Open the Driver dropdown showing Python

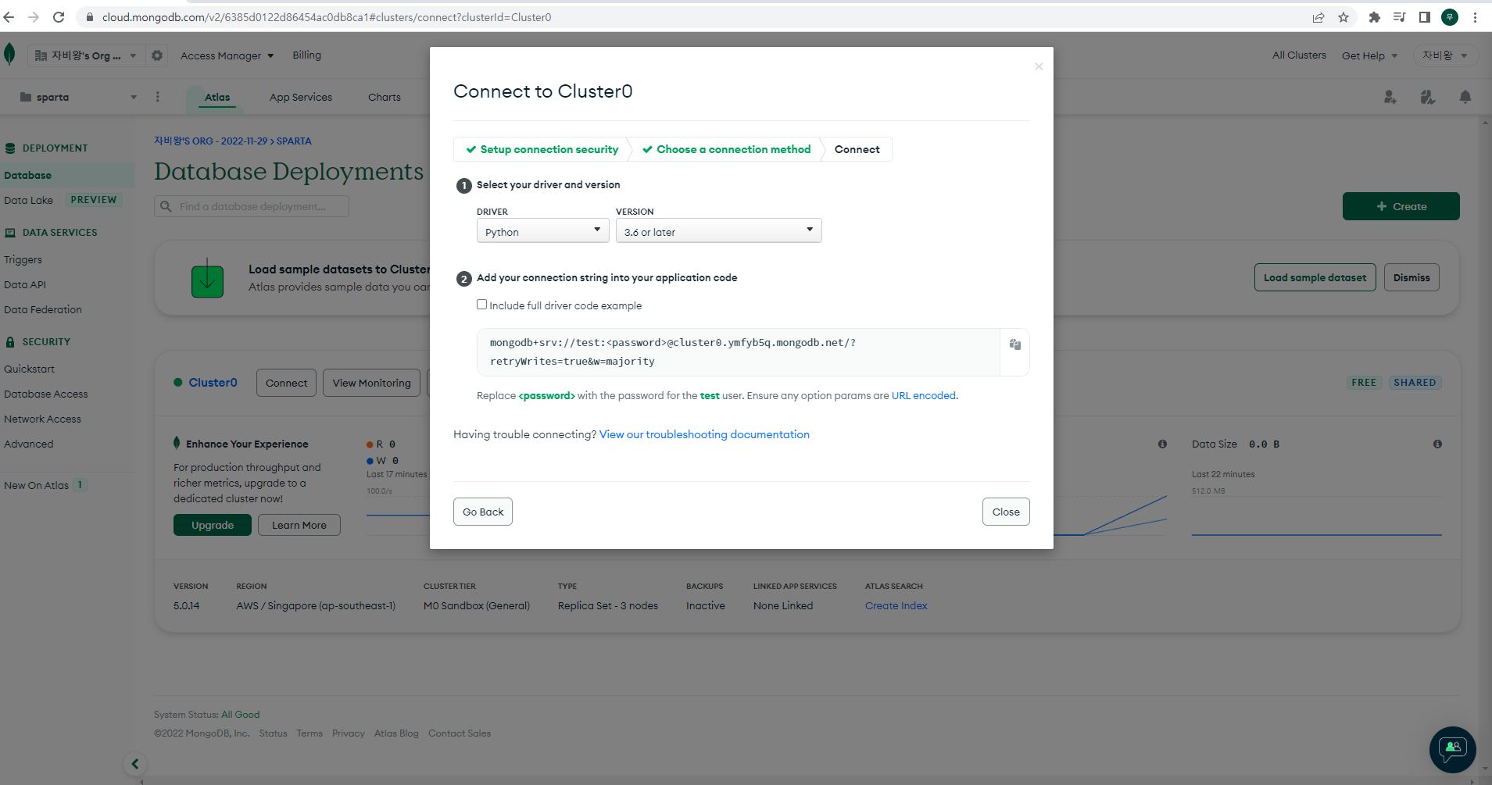pyautogui.click(x=542, y=231)
